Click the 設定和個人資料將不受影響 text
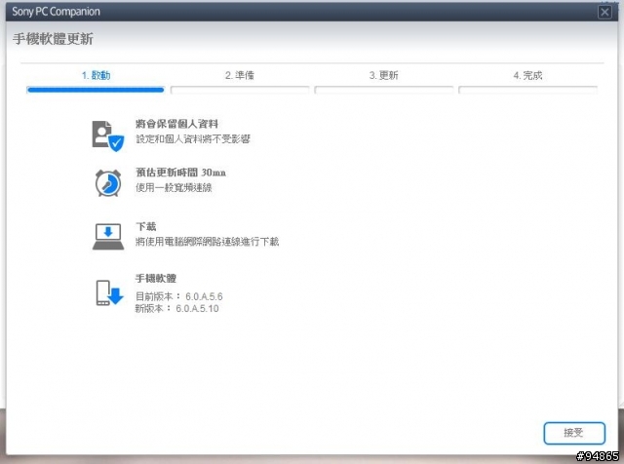Viewport: 624px width, 464px height. pos(193,138)
